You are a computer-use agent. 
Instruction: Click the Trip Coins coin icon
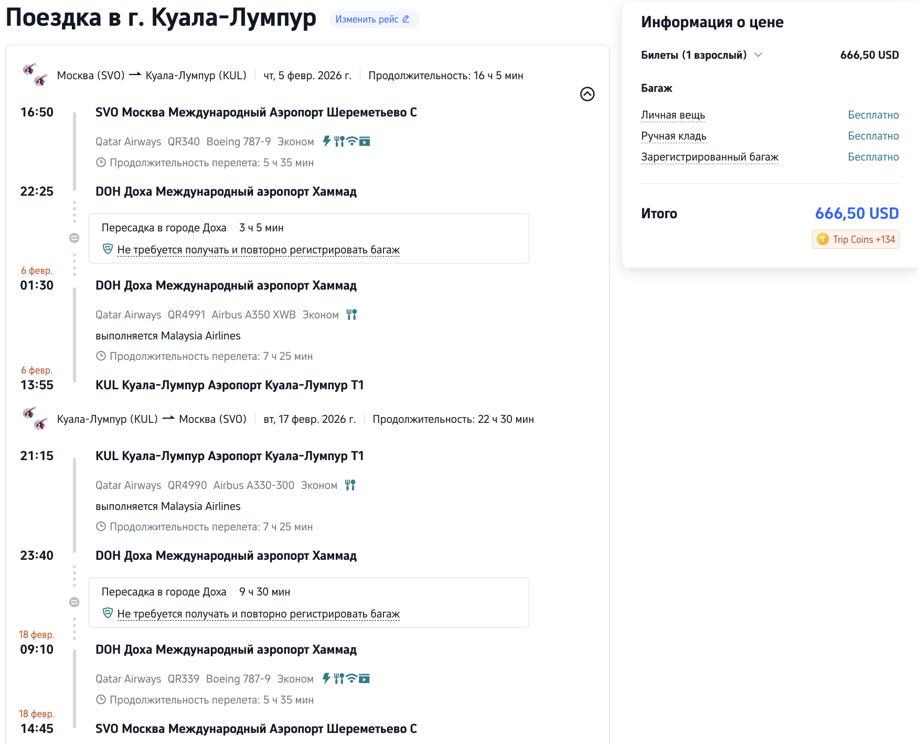coord(823,239)
